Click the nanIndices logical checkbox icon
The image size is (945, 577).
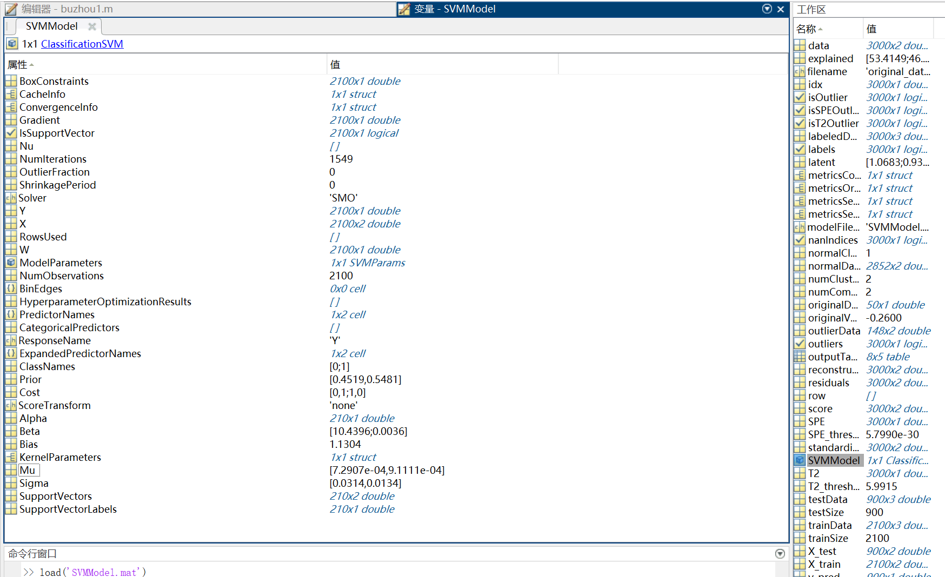pyautogui.click(x=800, y=240)
